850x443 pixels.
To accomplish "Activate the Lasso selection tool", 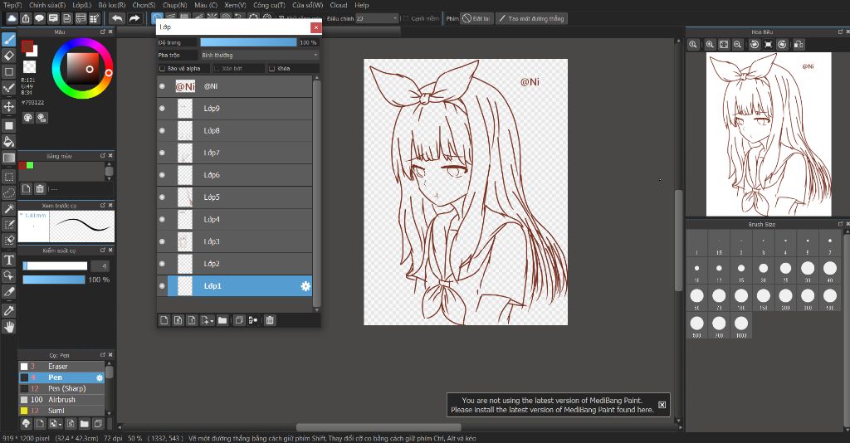I will tap(8, 192).
